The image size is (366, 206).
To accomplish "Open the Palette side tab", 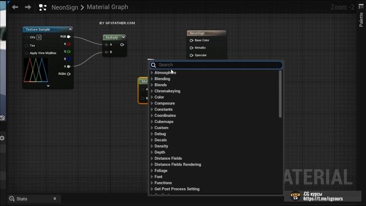I will tap(361, 19).
